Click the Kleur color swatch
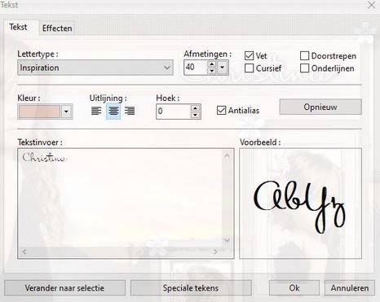 point(39,112)
